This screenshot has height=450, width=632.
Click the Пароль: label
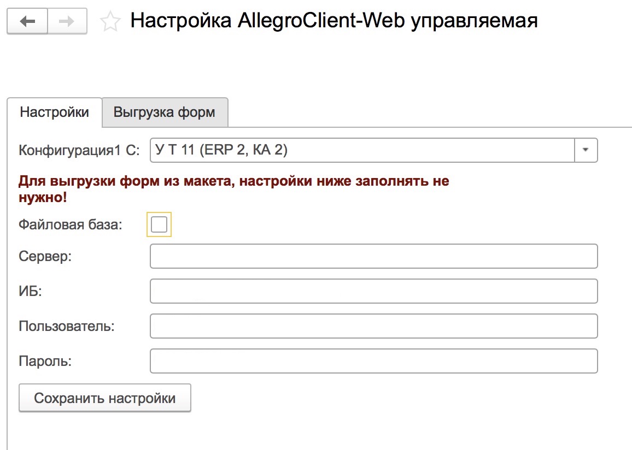pyautogui.click(x=45, y=362)
